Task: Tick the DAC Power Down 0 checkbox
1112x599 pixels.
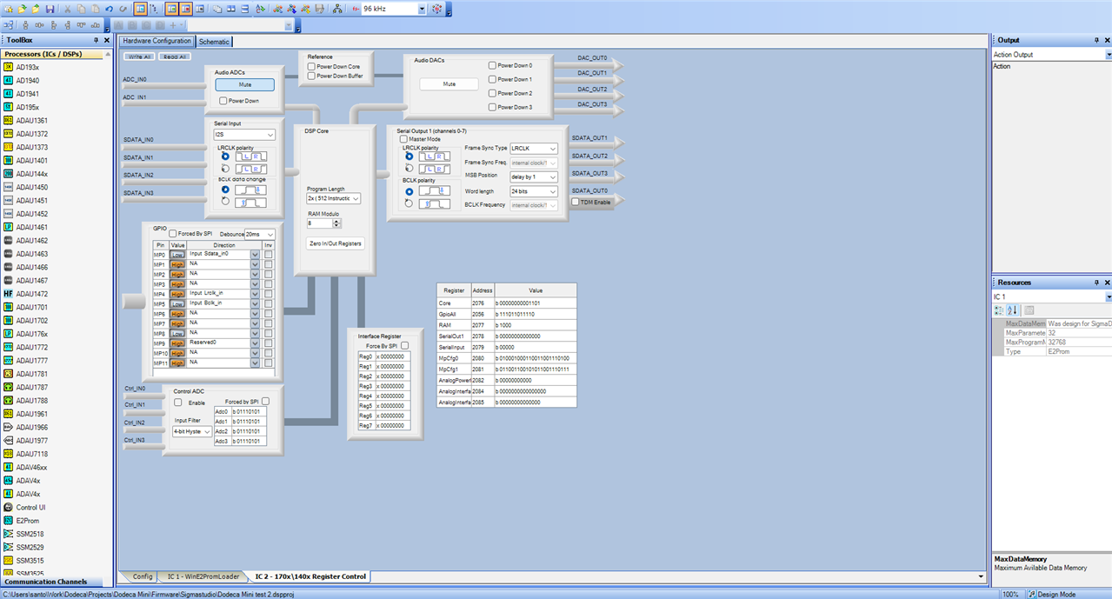Action: pos(492,65)
